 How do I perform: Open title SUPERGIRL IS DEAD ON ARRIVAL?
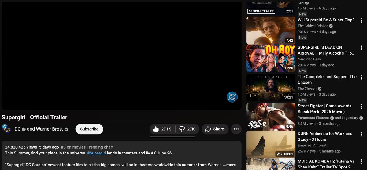326,50
